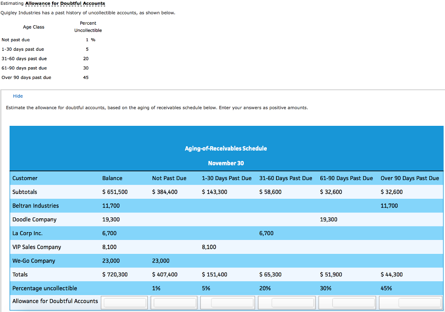
Task: Select the 31-60 Days Past Due allowance box
Action: click(287, 302)
